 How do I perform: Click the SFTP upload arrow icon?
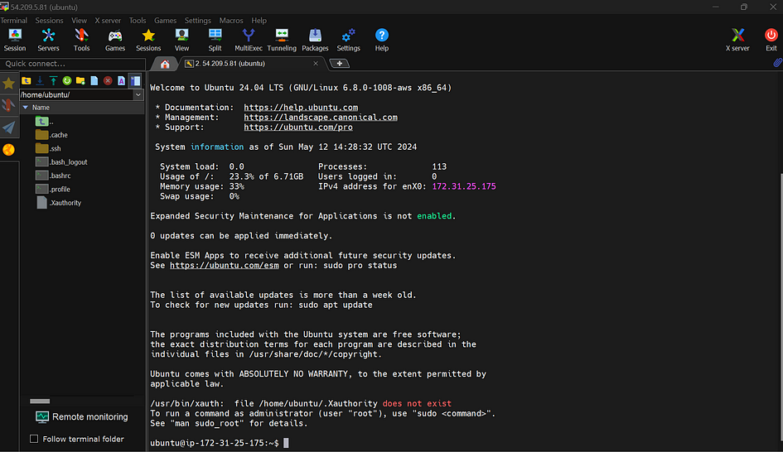(53, 81)
